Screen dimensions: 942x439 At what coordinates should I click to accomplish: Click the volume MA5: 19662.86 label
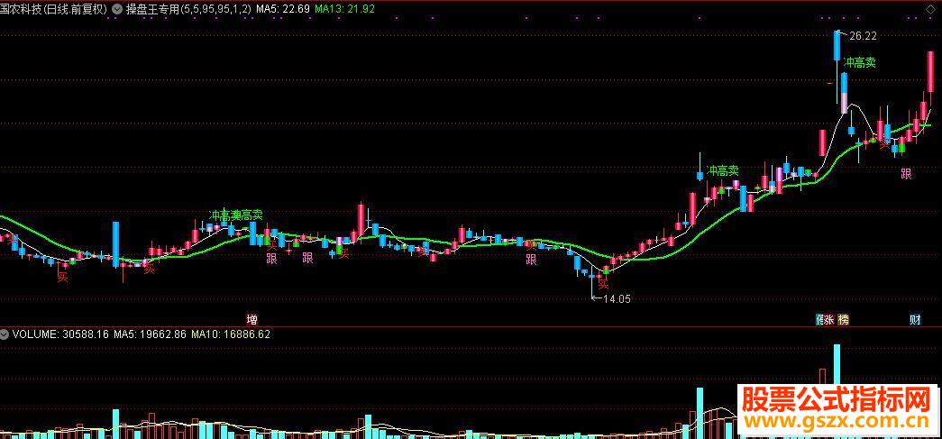151,334
